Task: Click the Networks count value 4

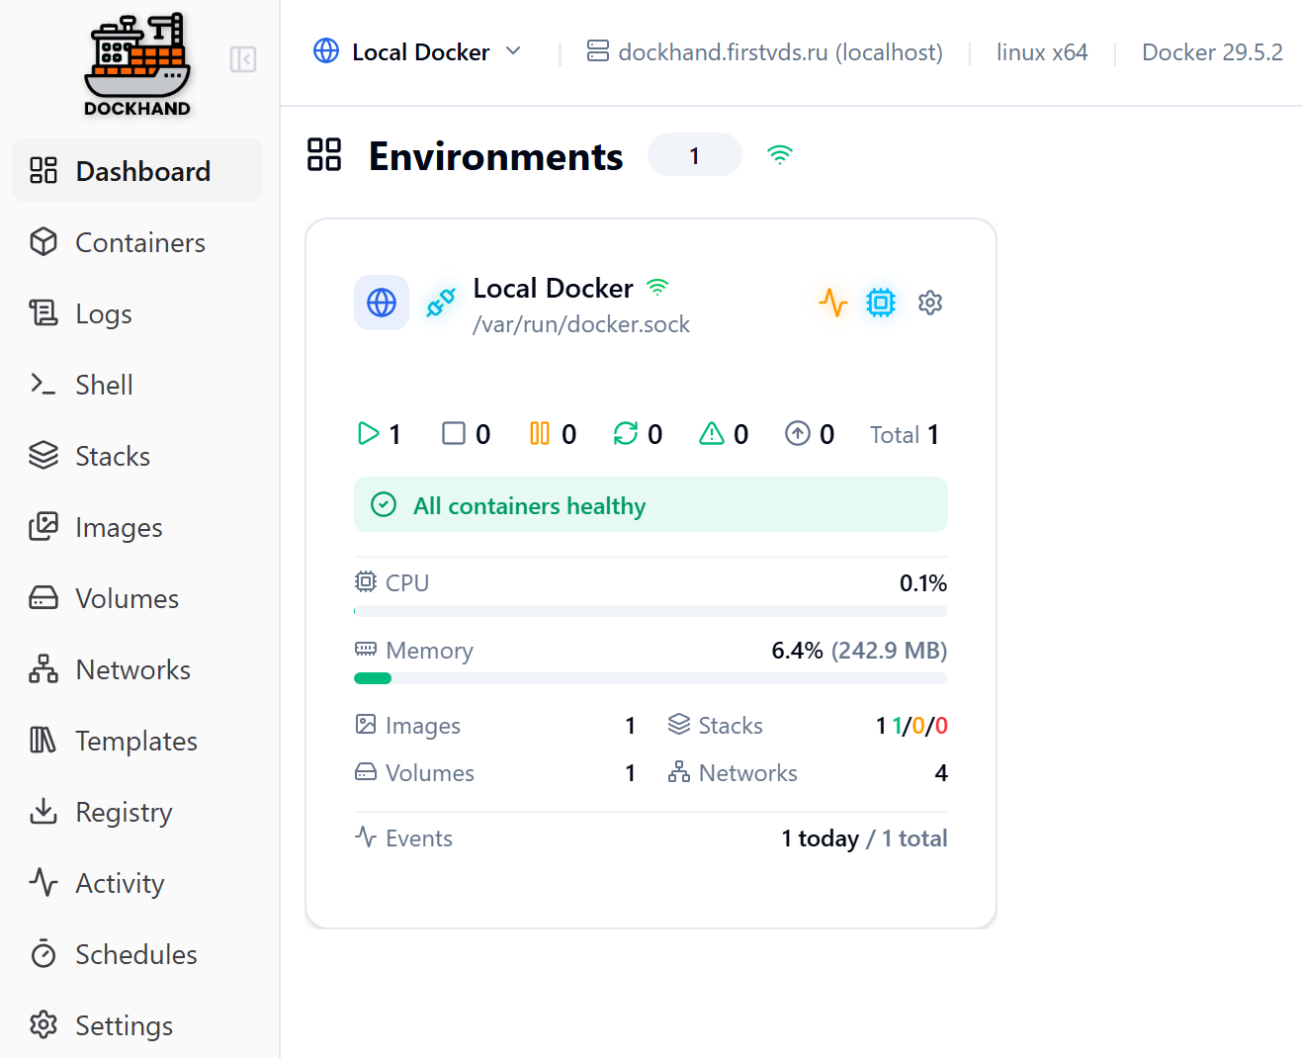Action: pyautogui.click(x=941, y=773)
